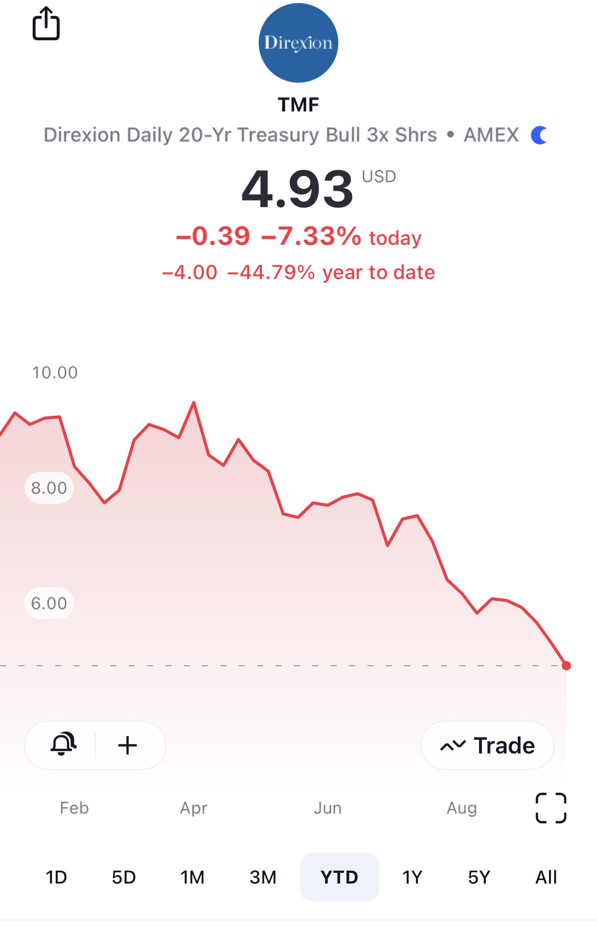Tap the YTD range tab
Viewport: 597px width, 931px height.
[339, 877]
